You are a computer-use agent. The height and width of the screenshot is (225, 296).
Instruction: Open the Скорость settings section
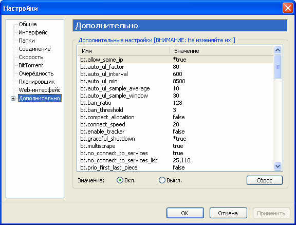[31, 57]
